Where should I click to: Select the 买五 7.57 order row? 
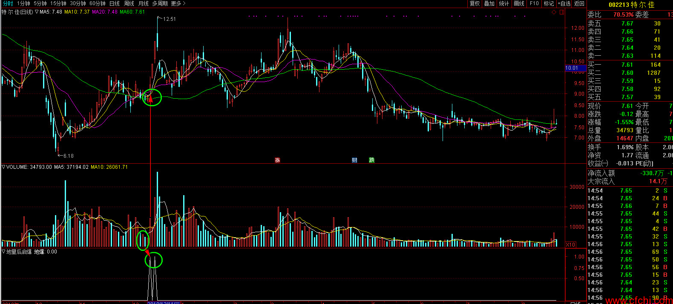click(630, 97)
